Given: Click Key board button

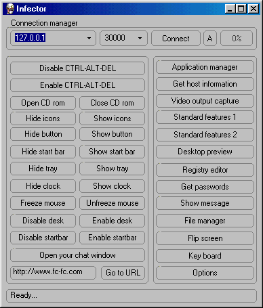Looking at the screenshot, I should 205,256.
